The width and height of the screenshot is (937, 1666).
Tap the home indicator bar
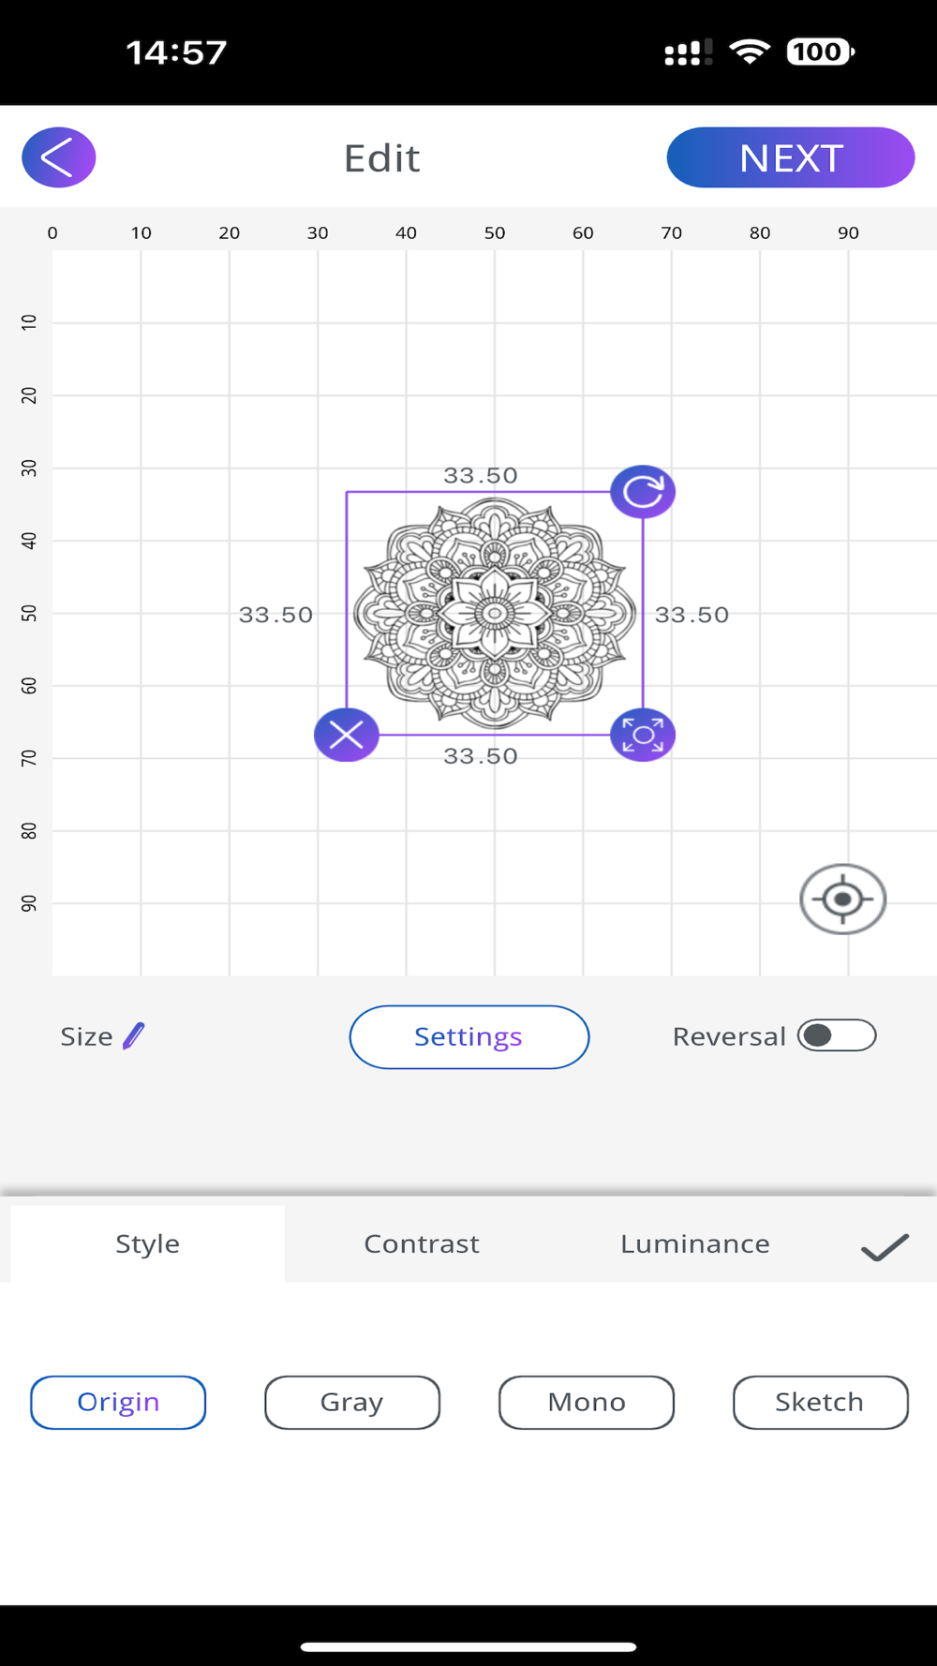[468, 1646]
